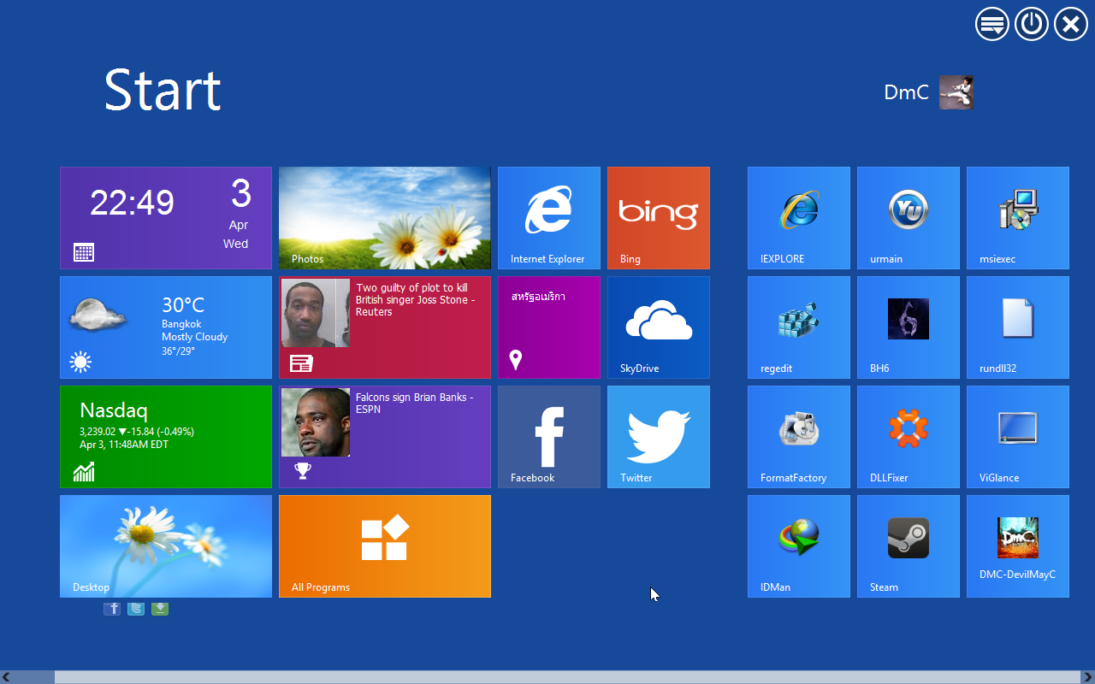Open the IEXPLORE shortcut tile
1095x684 pixels.
tap(799, 218)
